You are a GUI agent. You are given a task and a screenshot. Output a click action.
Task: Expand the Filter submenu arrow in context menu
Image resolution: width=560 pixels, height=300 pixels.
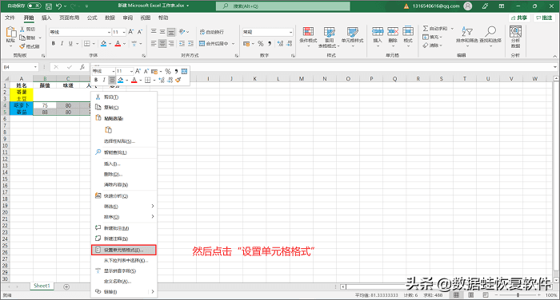(153, 207)
